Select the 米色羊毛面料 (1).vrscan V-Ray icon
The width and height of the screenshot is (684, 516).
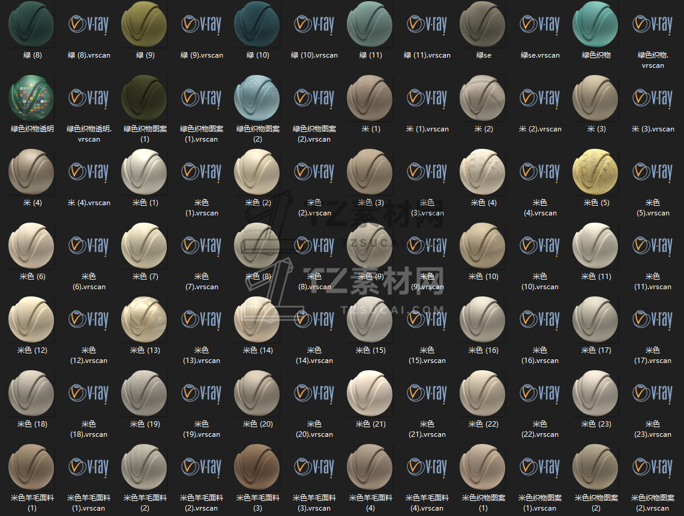[89, 466]
